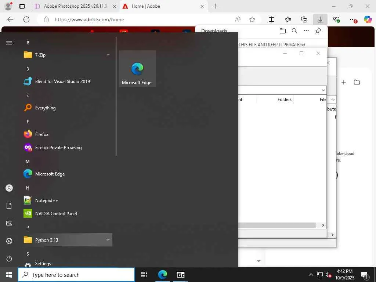Close the Adobe Photoshop 2025 tab
Viewport: 376px width, 282px height.
click(115, 7)
